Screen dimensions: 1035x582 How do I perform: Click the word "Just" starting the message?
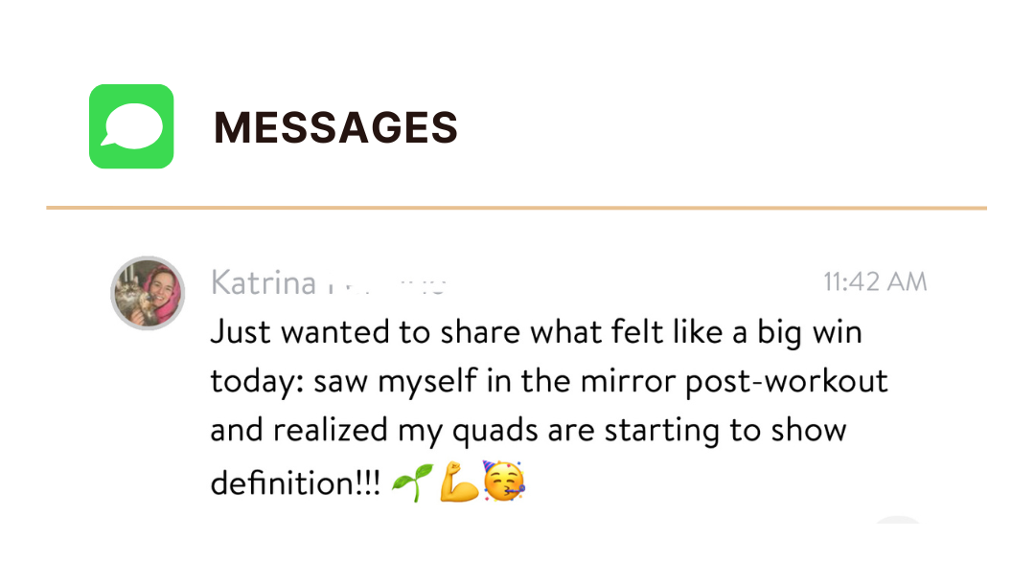coord(238,333)
